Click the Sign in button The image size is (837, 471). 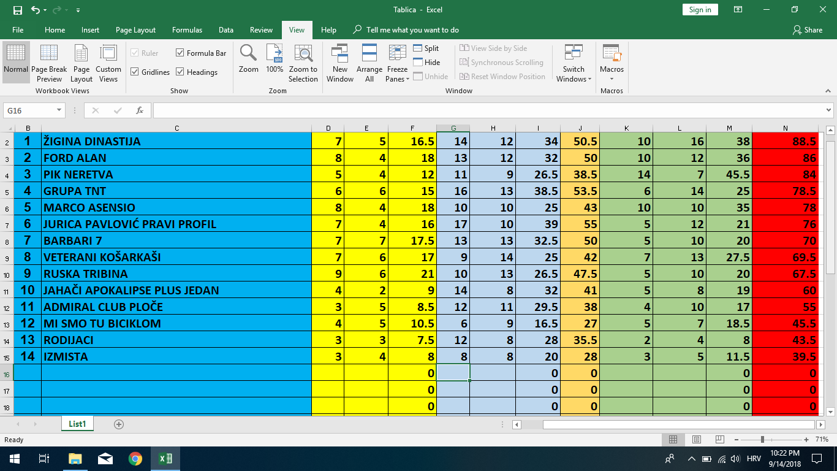(700, 10)
